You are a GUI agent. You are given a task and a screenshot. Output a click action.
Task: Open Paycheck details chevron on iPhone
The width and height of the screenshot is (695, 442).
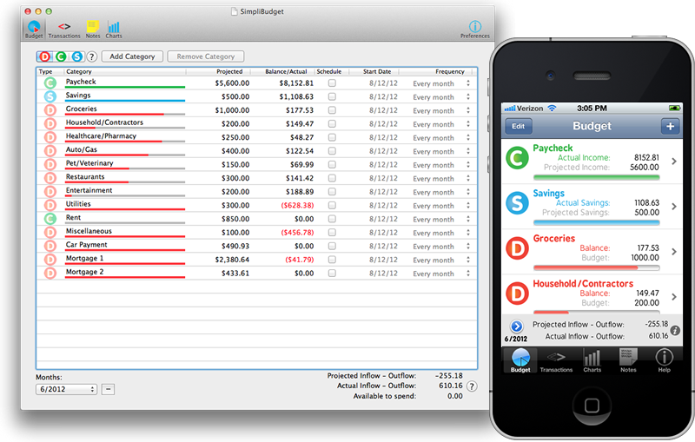click(x=674, y=162)
